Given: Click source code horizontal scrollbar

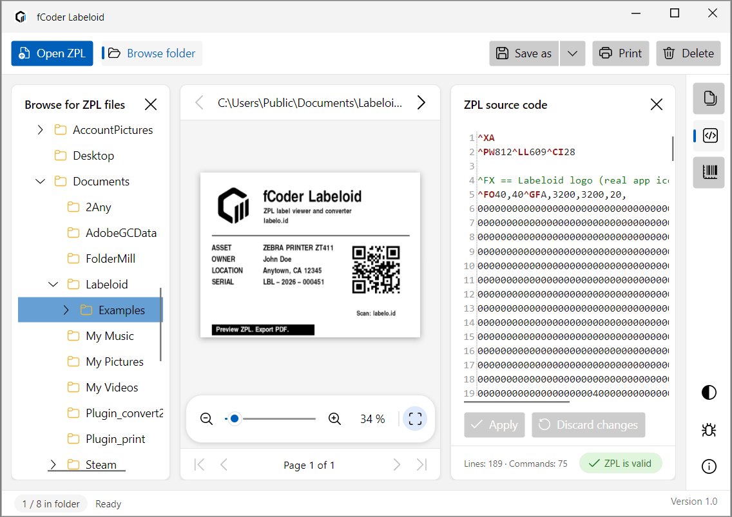Looking at the screenshot, I should [x=516, y=401].
